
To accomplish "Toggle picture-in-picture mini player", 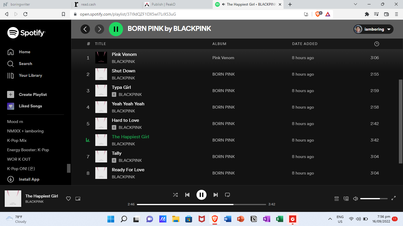I will click(78, 199).
